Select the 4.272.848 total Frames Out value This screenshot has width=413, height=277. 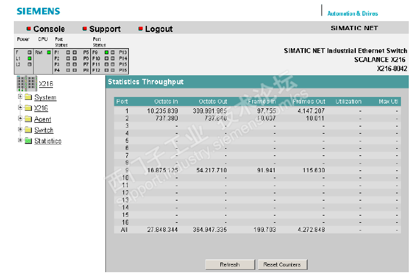point(311,230)
